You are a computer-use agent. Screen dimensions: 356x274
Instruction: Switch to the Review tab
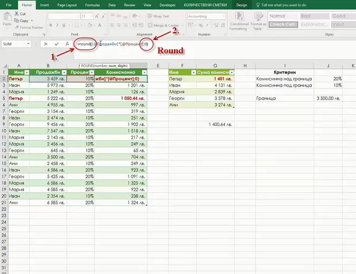[x=130, y=5]
